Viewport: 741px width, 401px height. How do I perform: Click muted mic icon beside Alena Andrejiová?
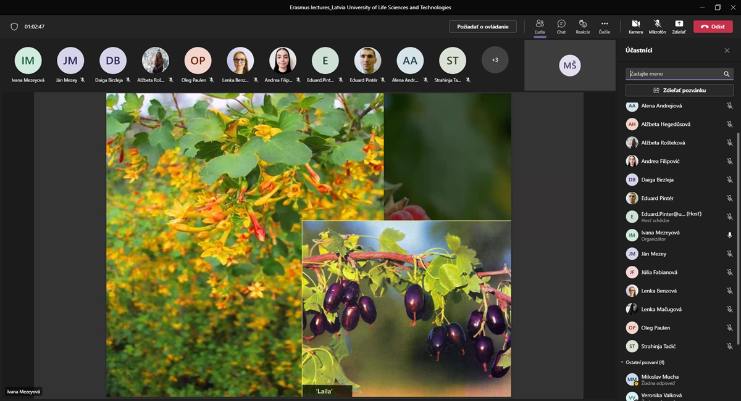click(729, 106)
